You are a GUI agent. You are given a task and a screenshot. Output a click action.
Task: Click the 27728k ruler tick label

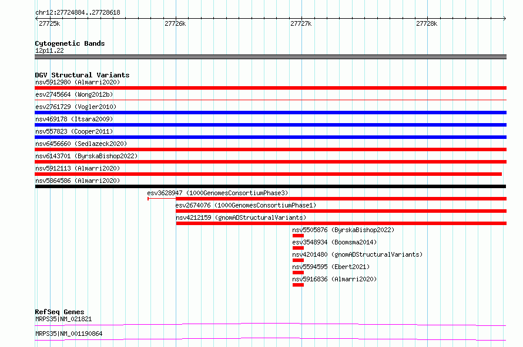pyautogui.click(x=427, y=23)
